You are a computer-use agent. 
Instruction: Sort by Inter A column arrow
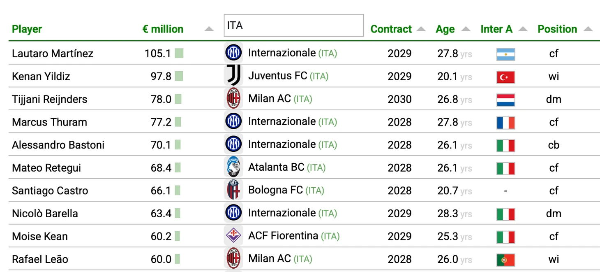tap(523, 29)
